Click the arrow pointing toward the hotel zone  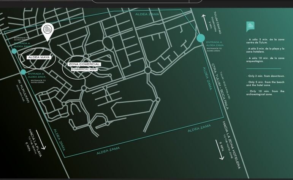click(x=219, y=150)
